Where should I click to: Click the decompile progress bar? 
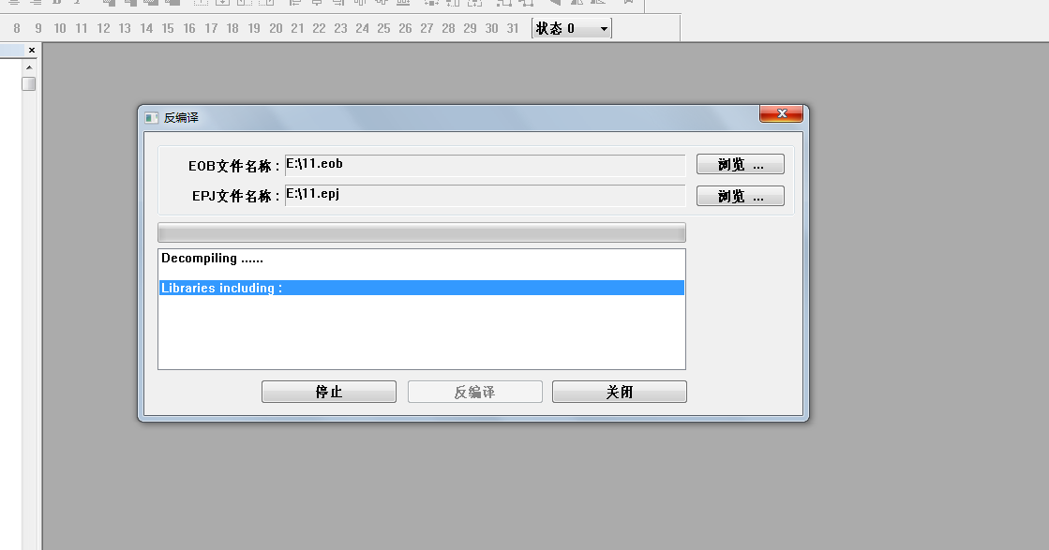point(421,232)
